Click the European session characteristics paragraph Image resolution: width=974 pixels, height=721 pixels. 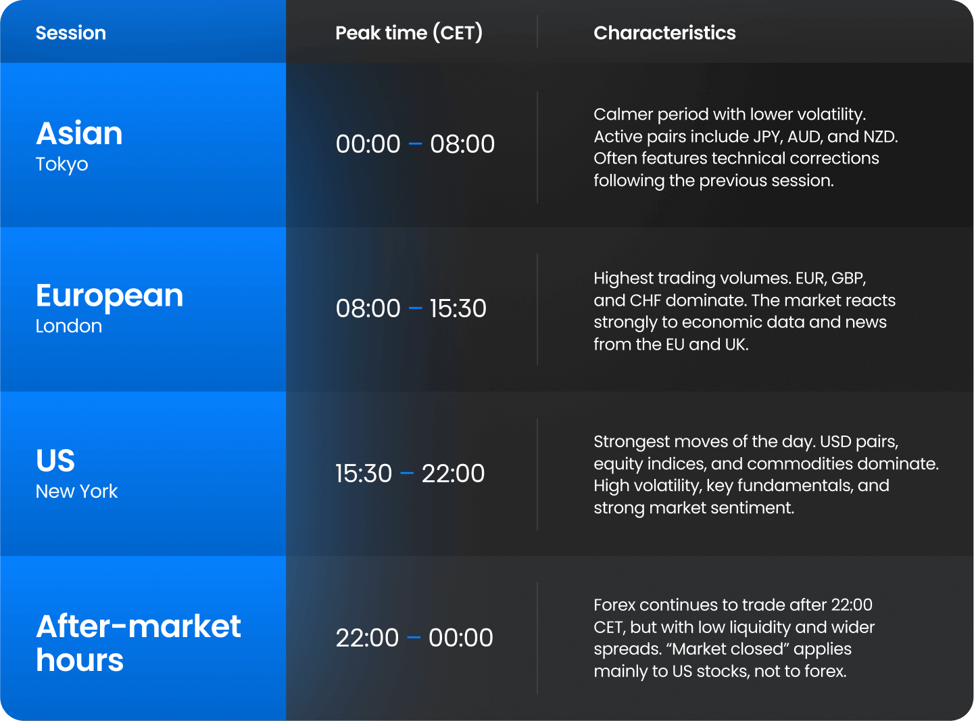(744, 311)
